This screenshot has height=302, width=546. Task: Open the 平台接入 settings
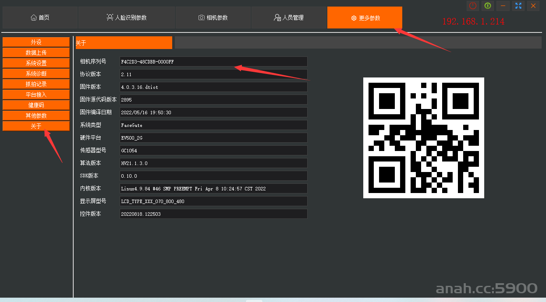[x=36, y=95]
